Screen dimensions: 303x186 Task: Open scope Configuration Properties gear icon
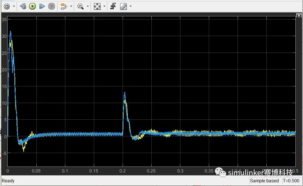pyautogui.click(x=7, y=6)
